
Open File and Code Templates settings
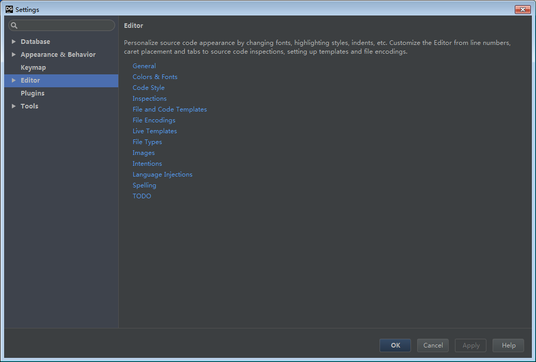point(169,109)
